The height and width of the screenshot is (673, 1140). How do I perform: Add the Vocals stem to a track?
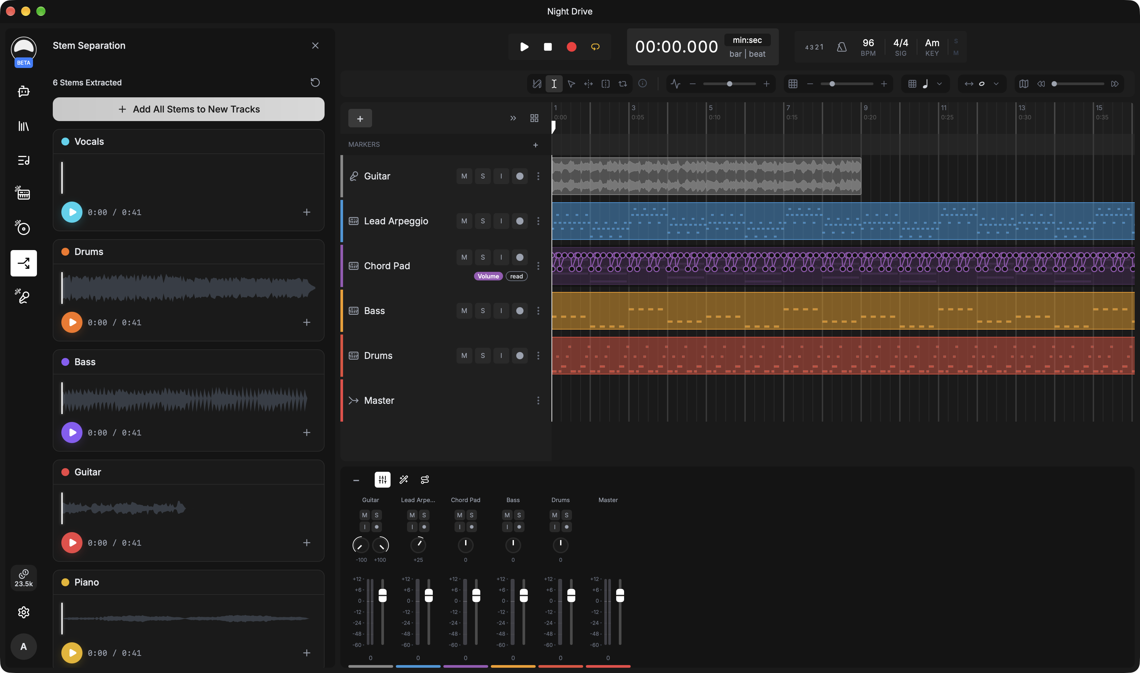point(306,212)
